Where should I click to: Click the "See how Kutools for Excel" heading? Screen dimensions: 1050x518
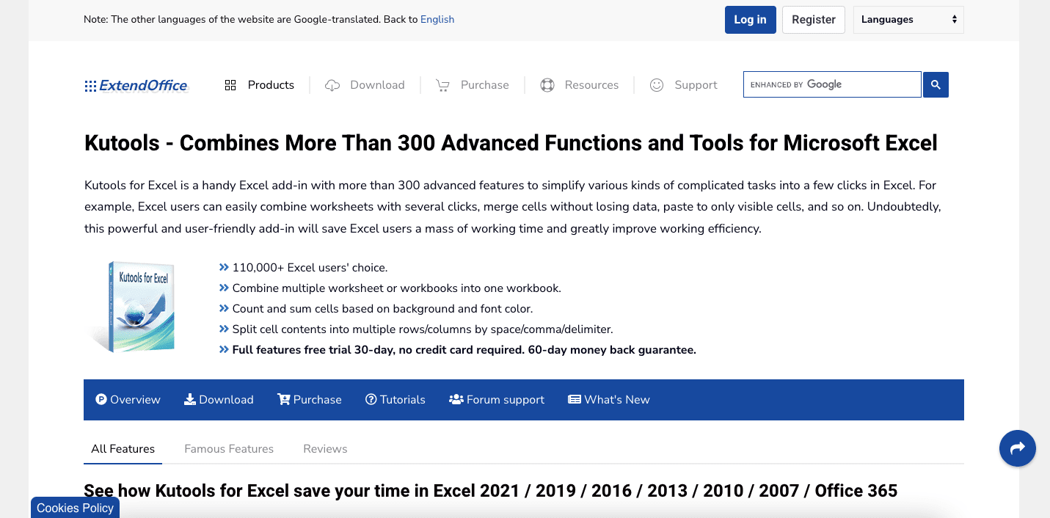(x=490, y=491)
